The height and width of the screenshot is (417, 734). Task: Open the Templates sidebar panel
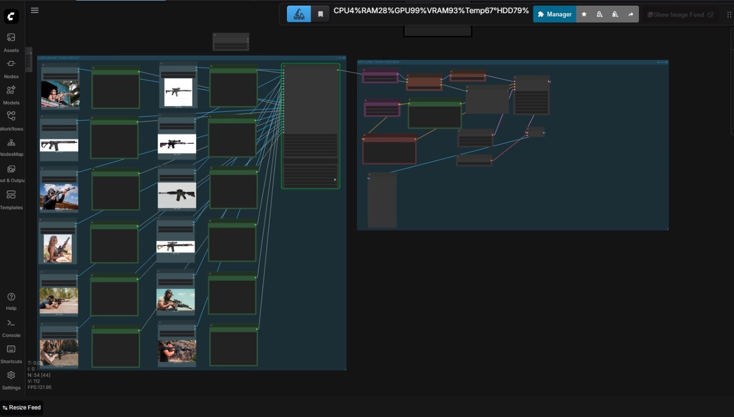11,200
